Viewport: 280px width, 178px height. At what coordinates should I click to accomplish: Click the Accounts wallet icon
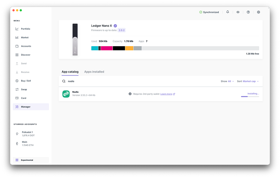click(17, 46)
